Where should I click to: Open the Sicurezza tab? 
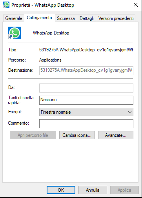(66, 18)
